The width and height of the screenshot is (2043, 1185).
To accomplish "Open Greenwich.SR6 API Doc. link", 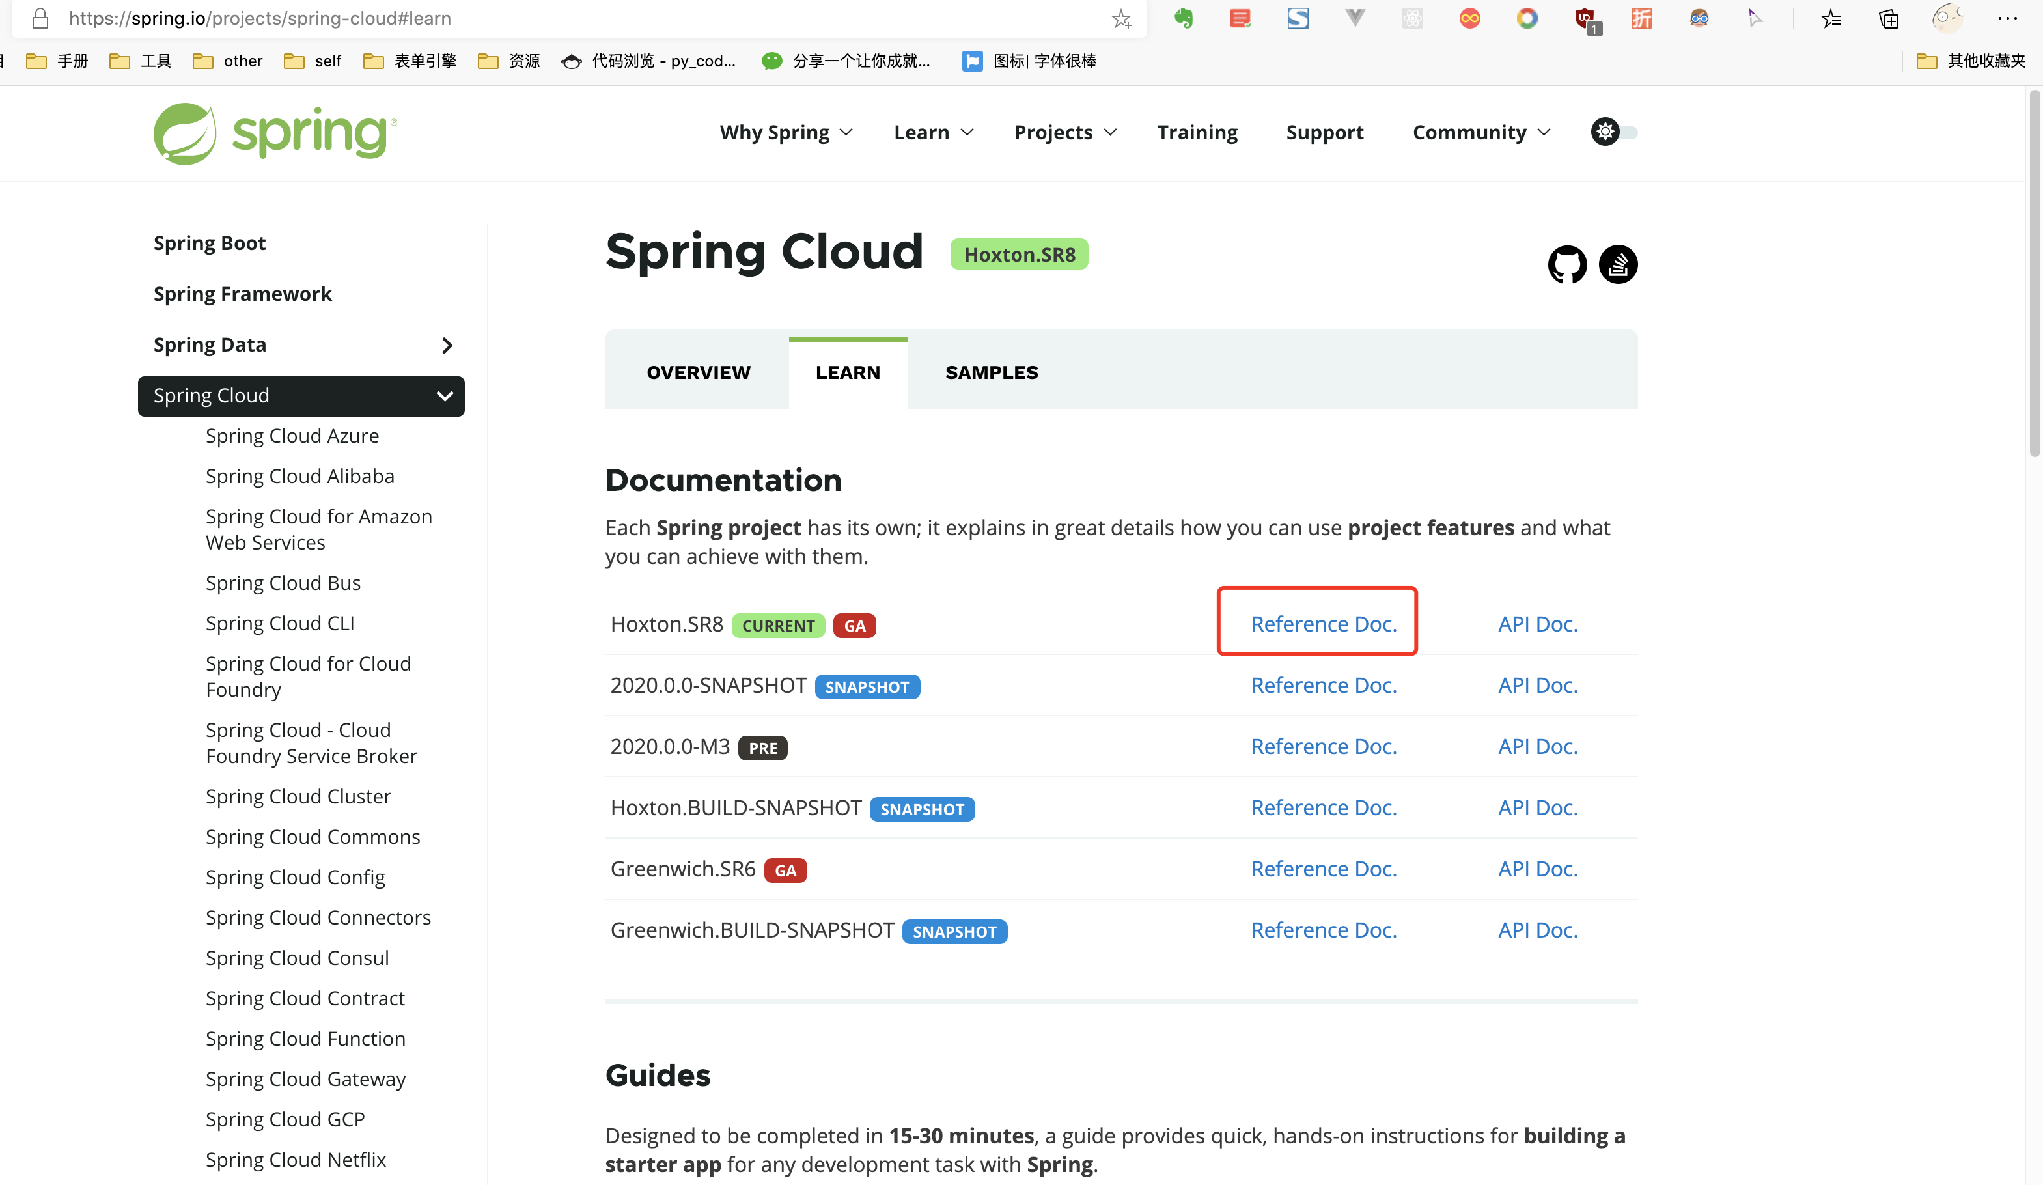I will click(x=1537, y=869).
